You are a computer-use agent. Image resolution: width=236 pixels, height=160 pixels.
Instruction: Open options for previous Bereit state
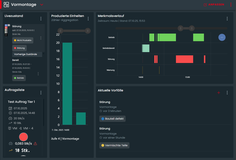point(38,74)
